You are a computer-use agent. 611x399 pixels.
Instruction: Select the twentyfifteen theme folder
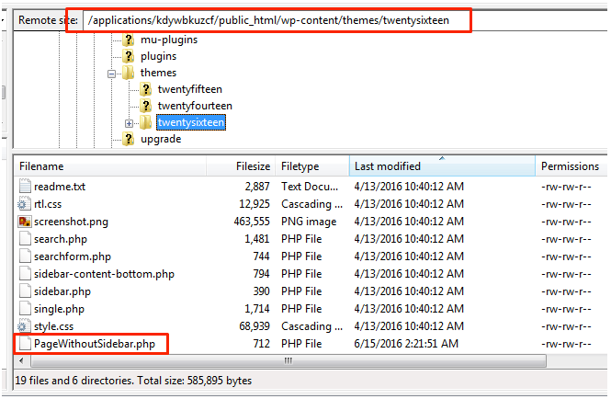pyautogui.click(x=191, y=89)
